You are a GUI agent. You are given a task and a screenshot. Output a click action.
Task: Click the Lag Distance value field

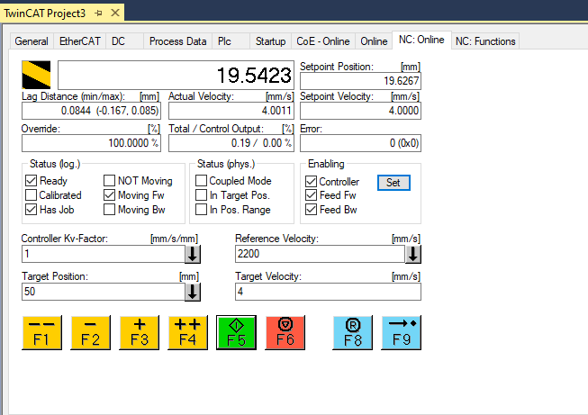(x=91, y=111)
